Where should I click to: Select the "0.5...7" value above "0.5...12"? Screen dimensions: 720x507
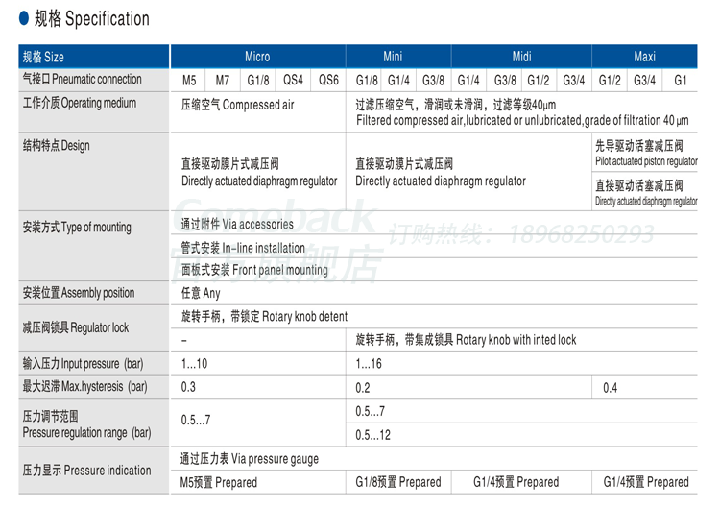[x=371, y=411]
